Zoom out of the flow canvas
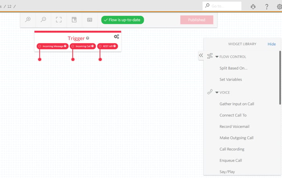282x178 pixels. coord(44,19)
